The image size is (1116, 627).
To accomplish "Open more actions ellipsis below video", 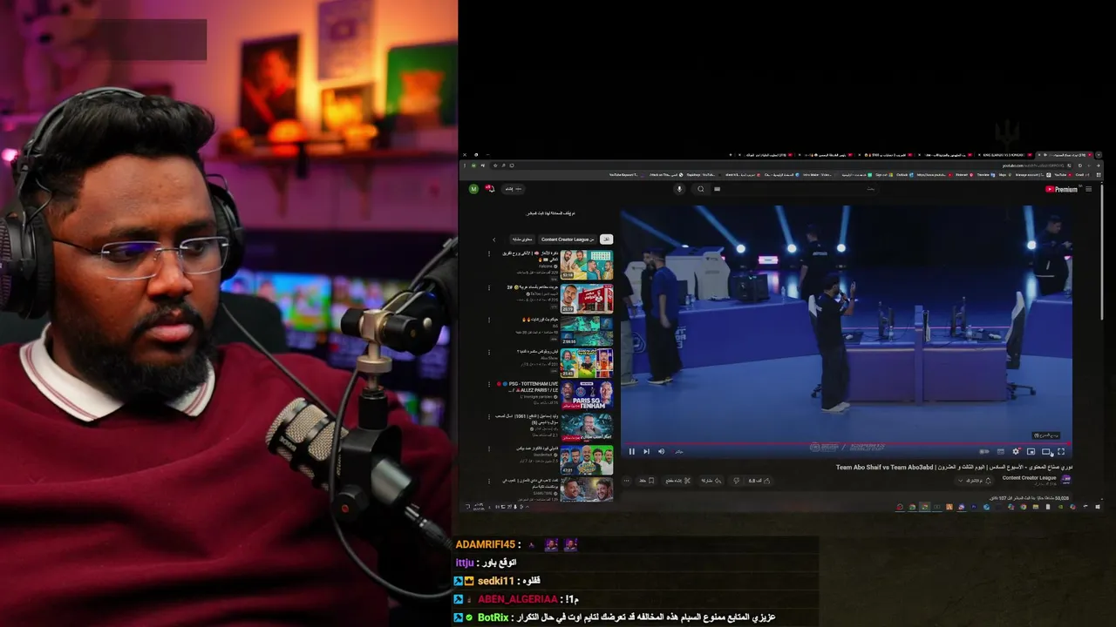I will click(x=626, y=481).
